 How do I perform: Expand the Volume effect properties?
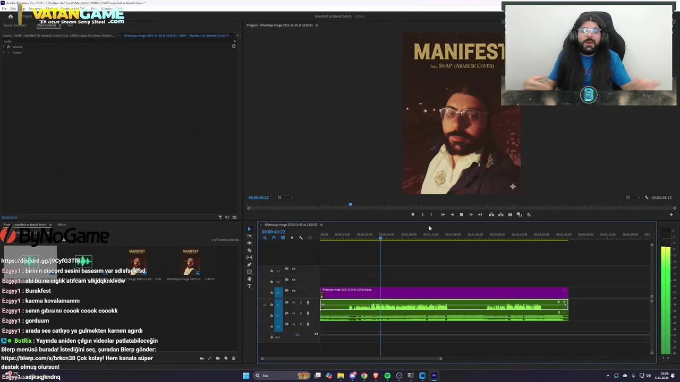coord(4,47)
